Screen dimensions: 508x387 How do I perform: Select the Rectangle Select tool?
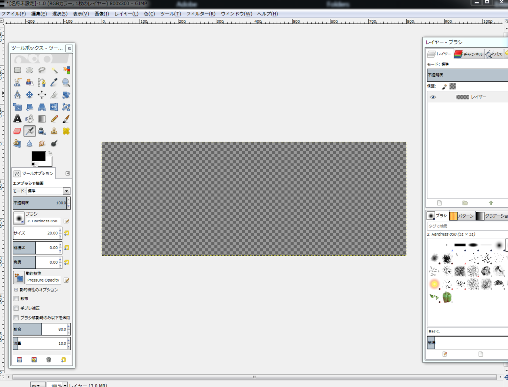pyautogui.click(x=17, y=70)
